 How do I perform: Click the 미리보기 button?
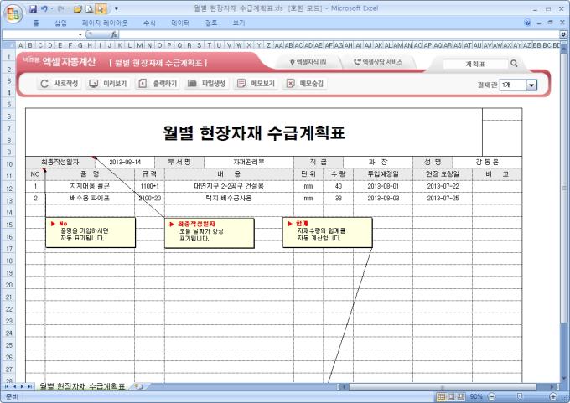(108, 84)
